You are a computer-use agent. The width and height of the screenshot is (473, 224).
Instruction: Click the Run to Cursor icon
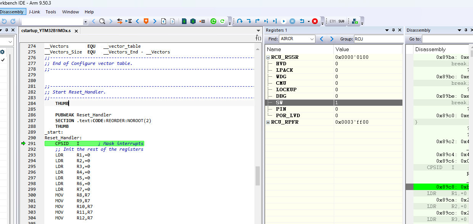pyautogui.click(x=275, y=21)
